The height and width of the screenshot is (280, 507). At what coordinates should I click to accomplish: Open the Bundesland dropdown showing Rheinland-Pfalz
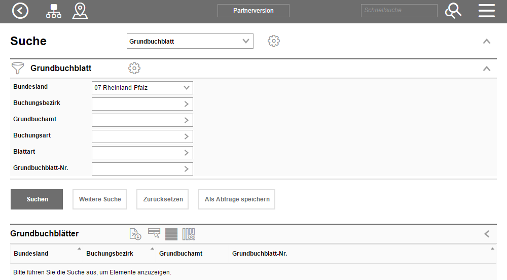(x=142, y=88)
